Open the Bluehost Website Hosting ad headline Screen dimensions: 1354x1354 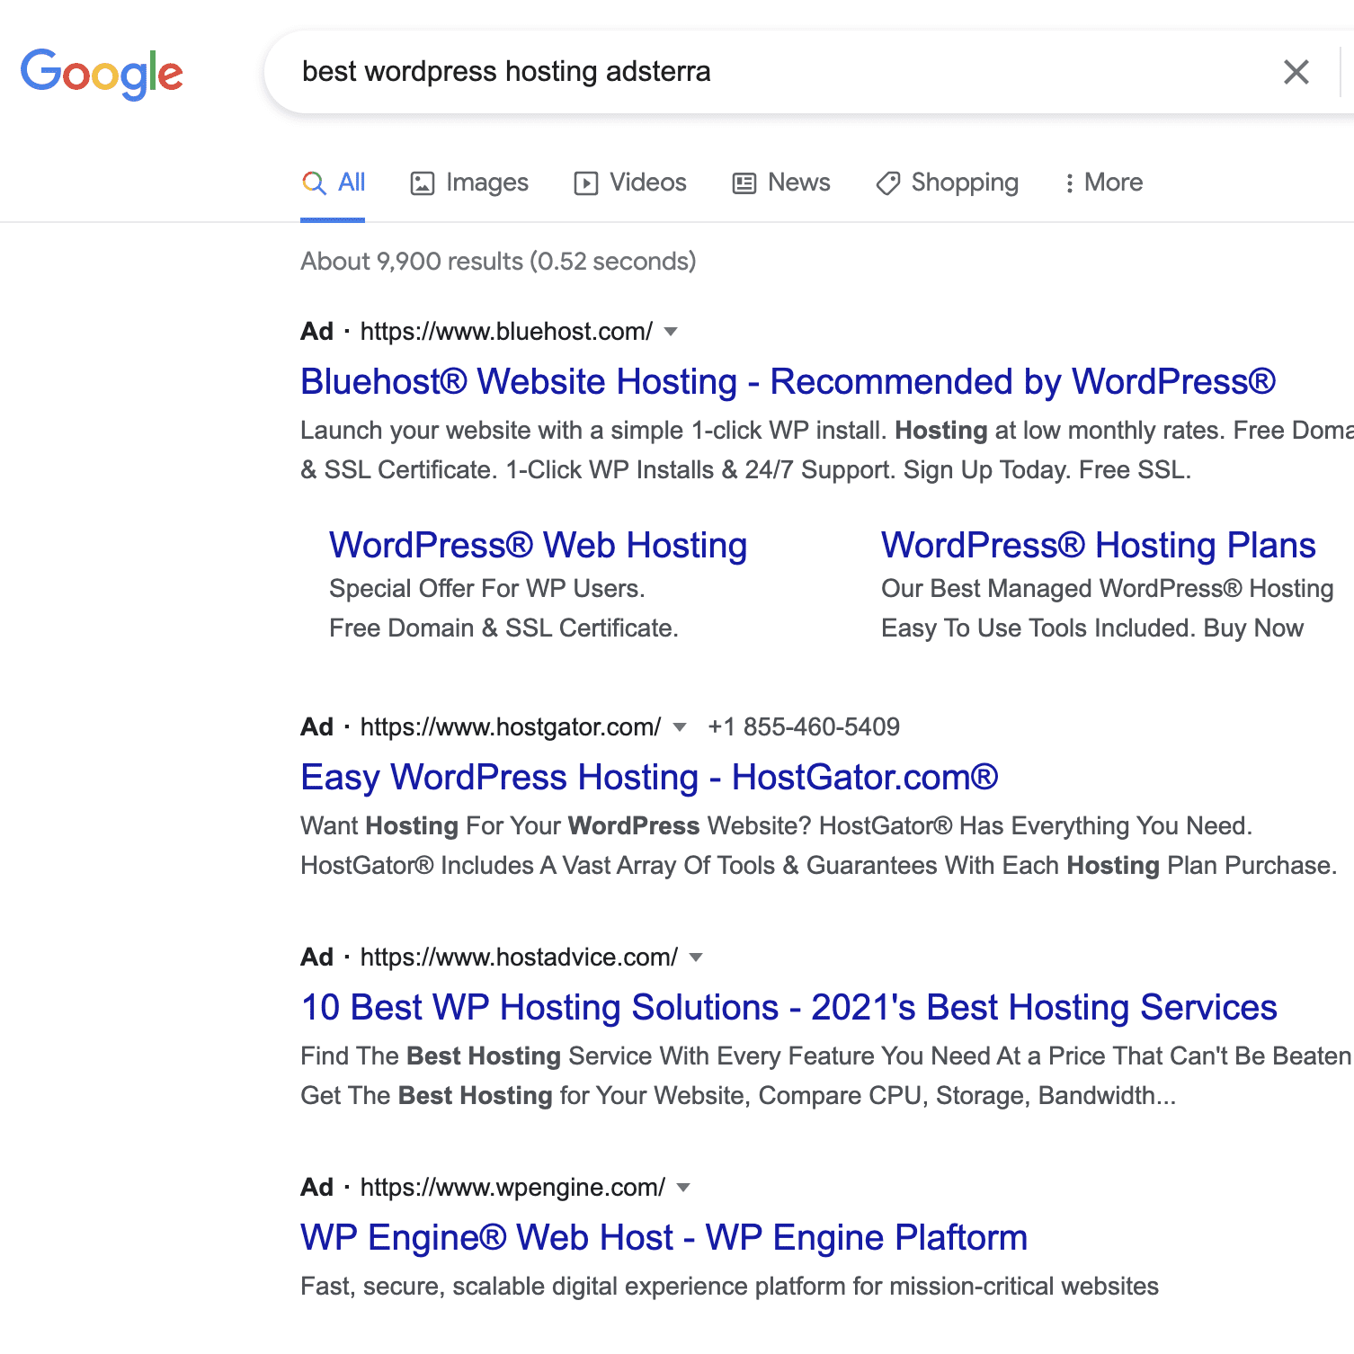(788, 381)
